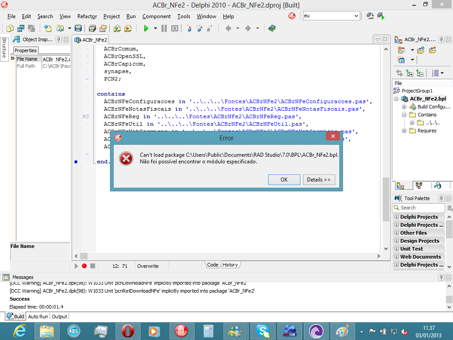The height and width of the screenshot is (340, 453).
Task: Expand the Build Configurations node
Action: pyautogui.click(x=404, y=107)
